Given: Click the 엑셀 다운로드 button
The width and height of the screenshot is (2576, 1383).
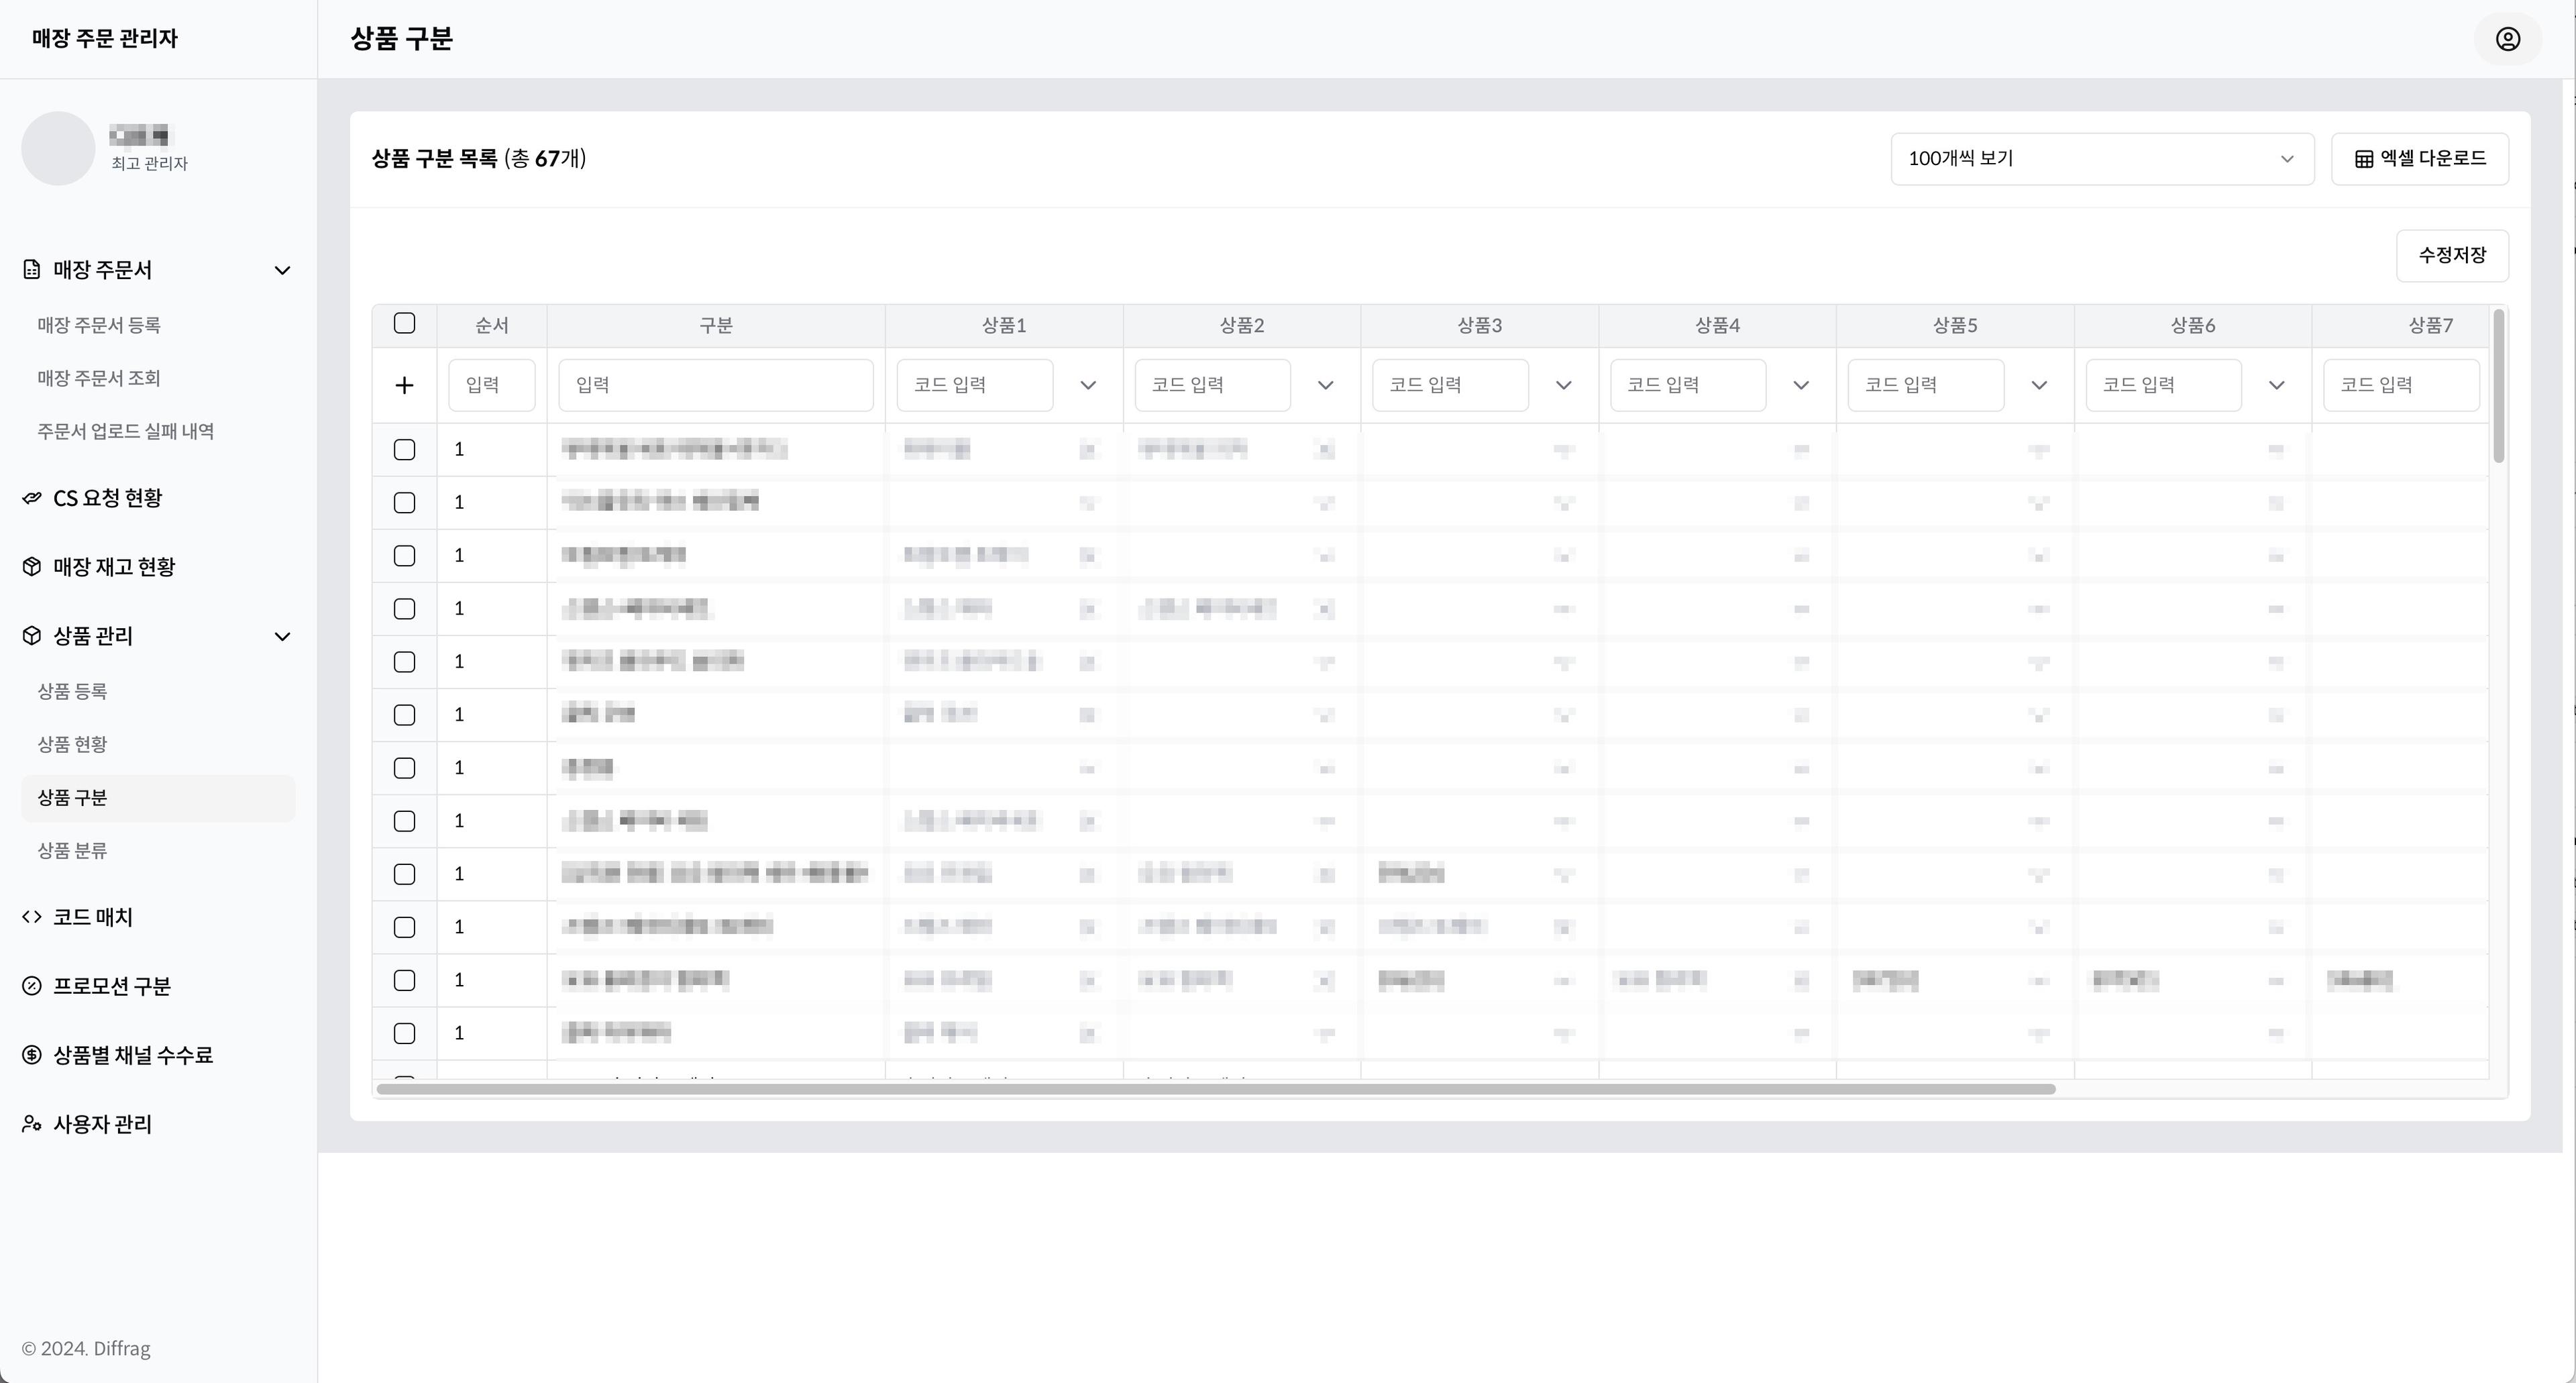Looking at the screenshot, I should 2419,159.
